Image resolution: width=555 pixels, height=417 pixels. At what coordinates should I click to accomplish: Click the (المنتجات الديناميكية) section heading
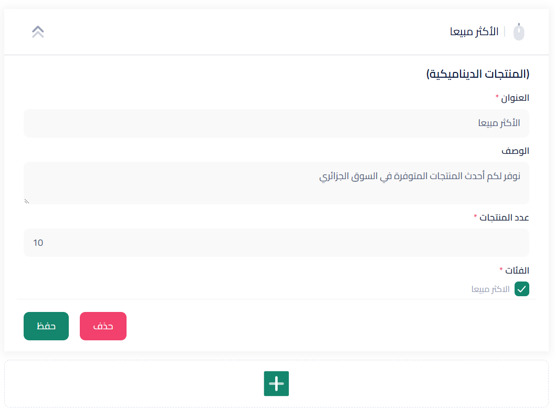pyautogui.click(x=478, y=74)
